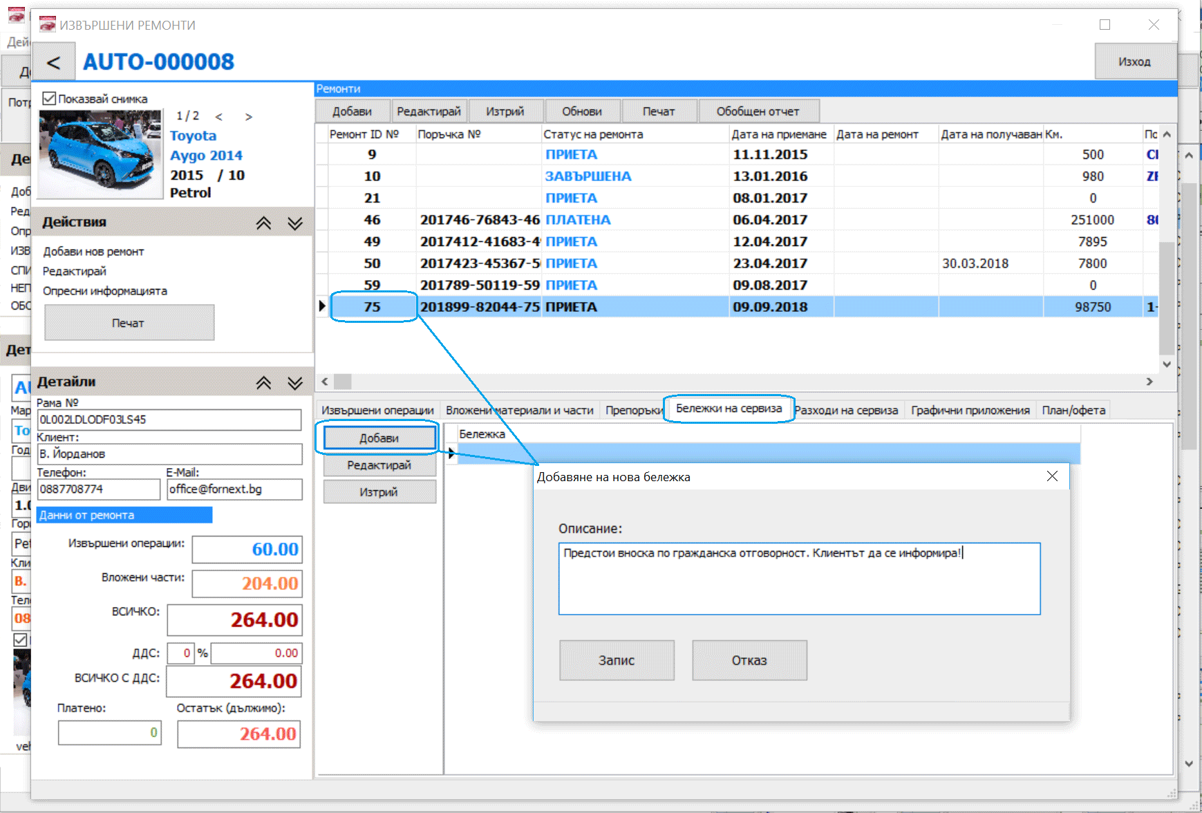The height and width of the screenshot is (813, 1202).
Task: Click the Обобщен отчет toolbar button
Action: click(758, 111)
